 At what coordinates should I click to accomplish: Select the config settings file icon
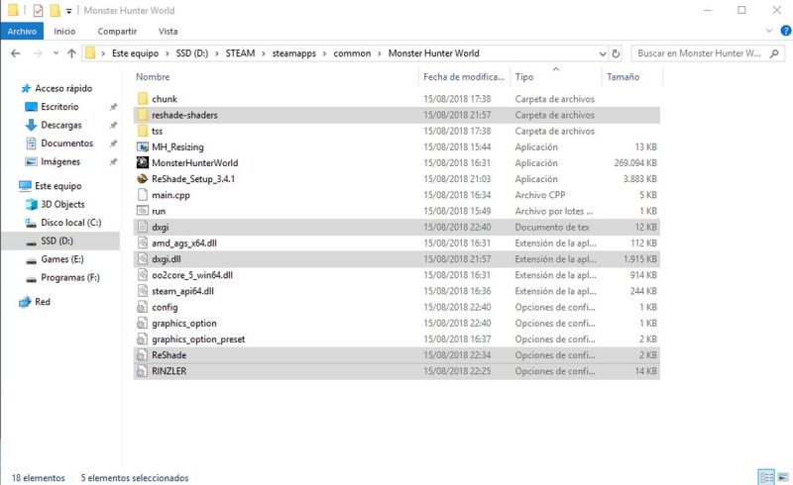click(143, 307)
